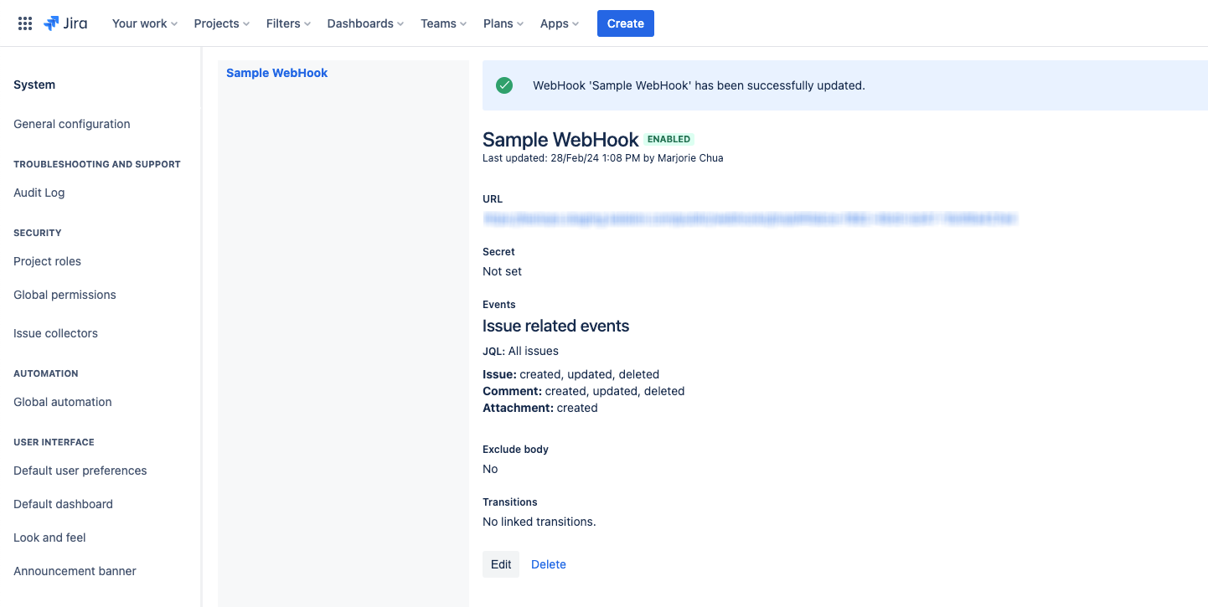Click the Edit button for the webhook
The width and height of the screenshot is (1208, 607).
tap(500, 564)
